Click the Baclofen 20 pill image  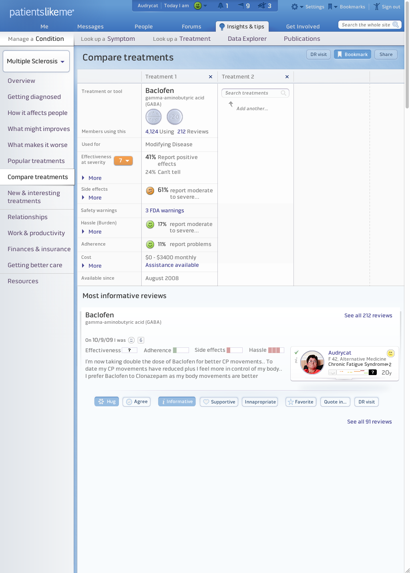(175, 117)
